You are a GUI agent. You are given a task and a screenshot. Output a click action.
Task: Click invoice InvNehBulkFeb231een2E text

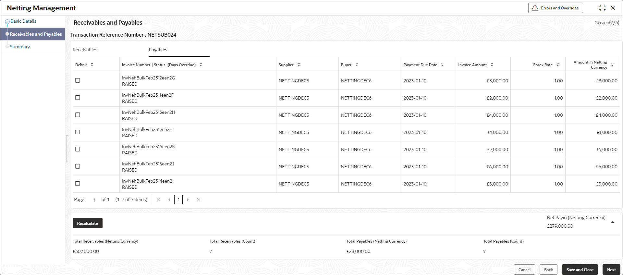tap(147, 129)
